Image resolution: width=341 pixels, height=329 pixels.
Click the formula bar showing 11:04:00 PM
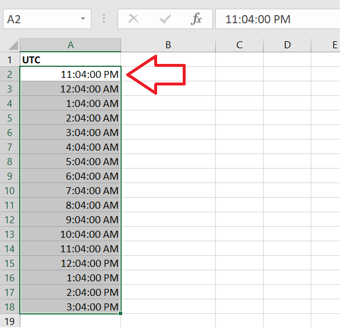coord(278,19)
